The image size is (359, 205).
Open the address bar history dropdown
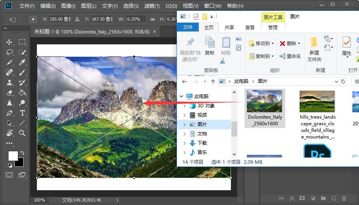coord(336,82)
